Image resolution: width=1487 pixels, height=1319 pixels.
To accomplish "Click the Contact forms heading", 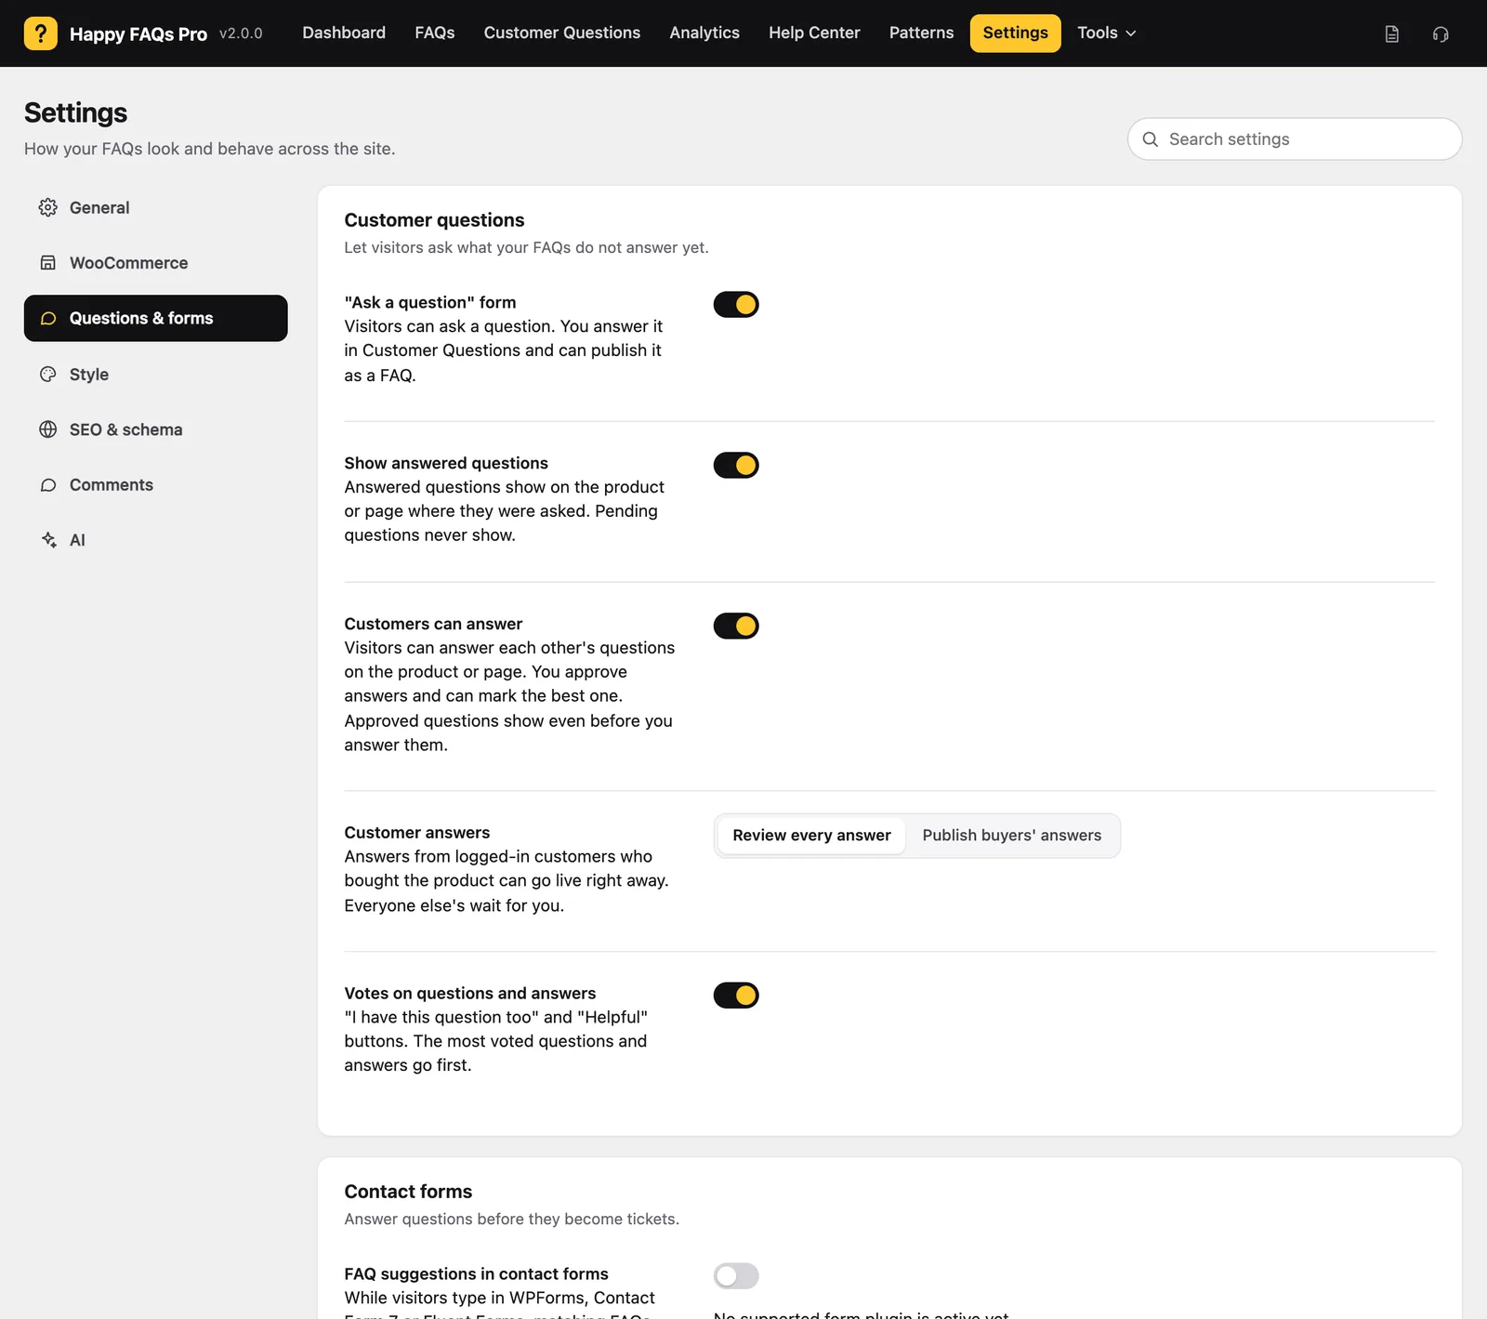I will click(x=408, y=1192).
